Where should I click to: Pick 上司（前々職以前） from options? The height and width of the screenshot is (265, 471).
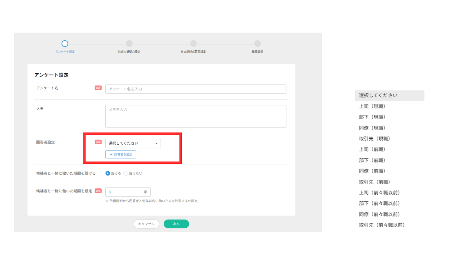(379, 193)
